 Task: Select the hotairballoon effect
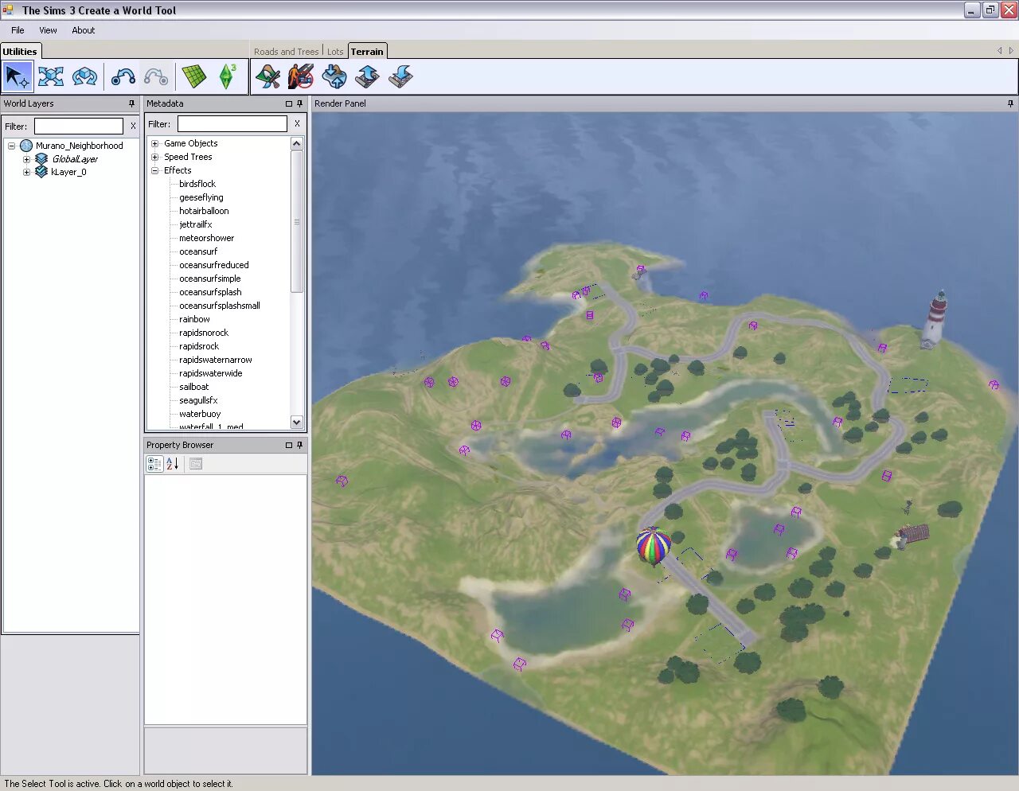tap(204, 211)
